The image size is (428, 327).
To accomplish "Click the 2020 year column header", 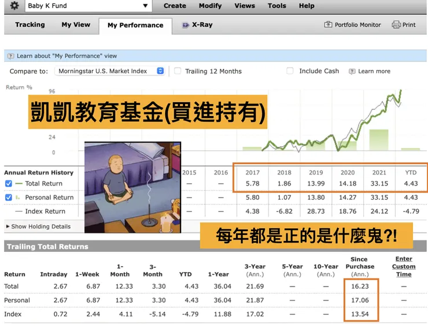I will (348, 173).
